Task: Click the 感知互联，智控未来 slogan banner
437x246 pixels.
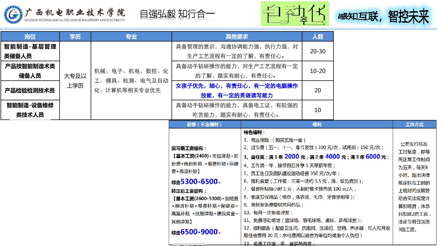Action: 383,16
